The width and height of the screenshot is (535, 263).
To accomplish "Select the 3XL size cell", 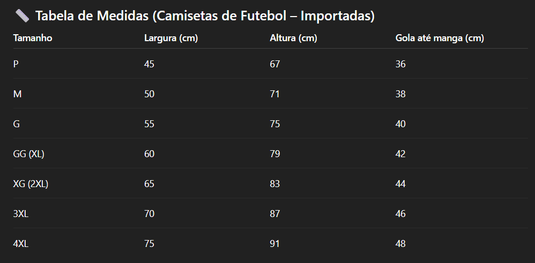I will [x=20, y=214].
